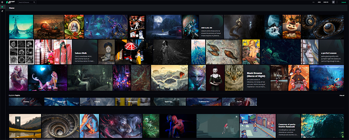Screen dimensions: 349x140
Task: Open the black-and-white nine-panel grid artwork
Action: [x=22, y=52]
